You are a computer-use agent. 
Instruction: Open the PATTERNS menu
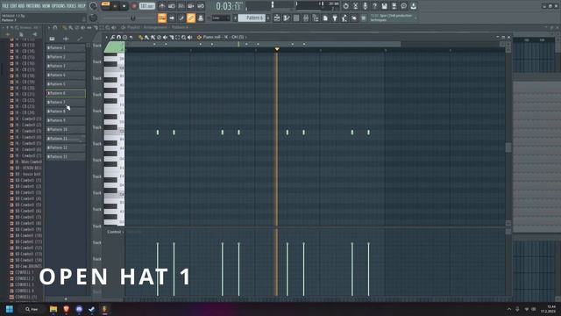pos(33,6)
